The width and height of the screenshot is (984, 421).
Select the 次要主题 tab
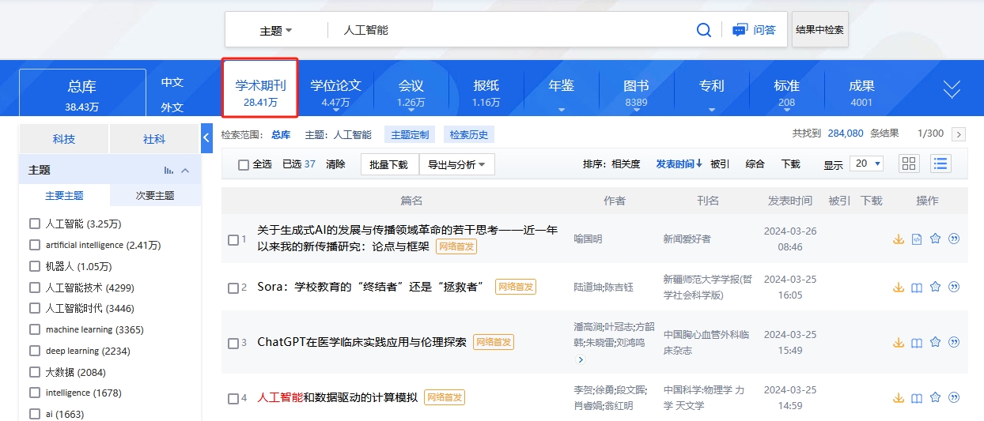[154, 195]
